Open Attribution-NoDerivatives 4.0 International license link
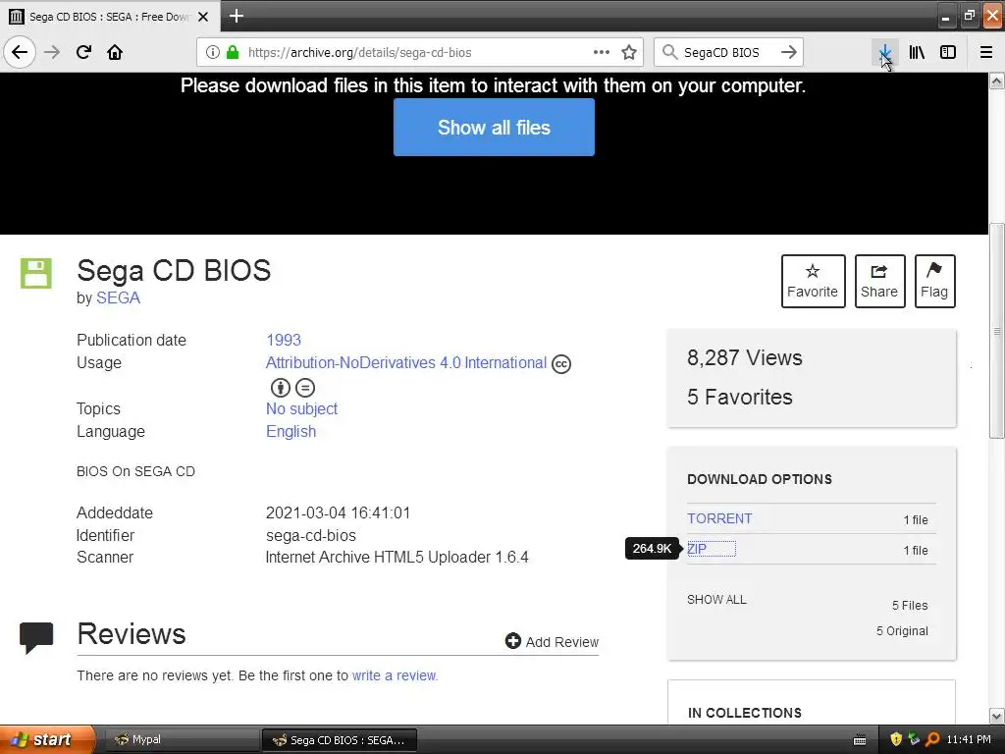Viewport: 1005px width, 754px height. coord(405,363)
